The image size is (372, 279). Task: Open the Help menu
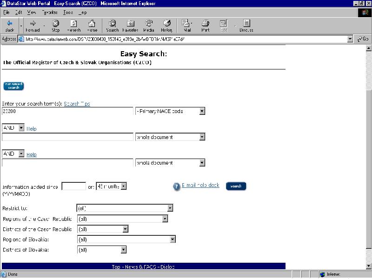83,13
